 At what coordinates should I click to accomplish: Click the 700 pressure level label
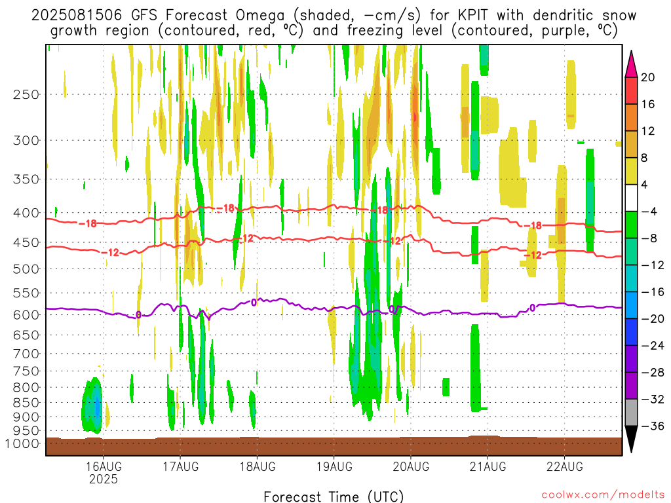click(26, 354)
